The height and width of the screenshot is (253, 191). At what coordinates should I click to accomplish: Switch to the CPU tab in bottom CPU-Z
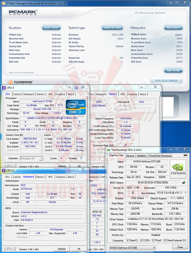point(7,177)
